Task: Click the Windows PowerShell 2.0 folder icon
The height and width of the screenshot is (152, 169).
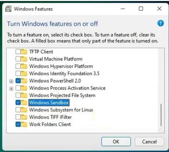Action: tap(24, 81)
